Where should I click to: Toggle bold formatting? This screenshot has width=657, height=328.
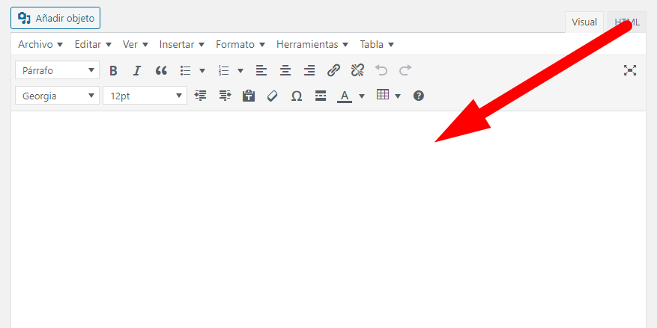[112, 71]
